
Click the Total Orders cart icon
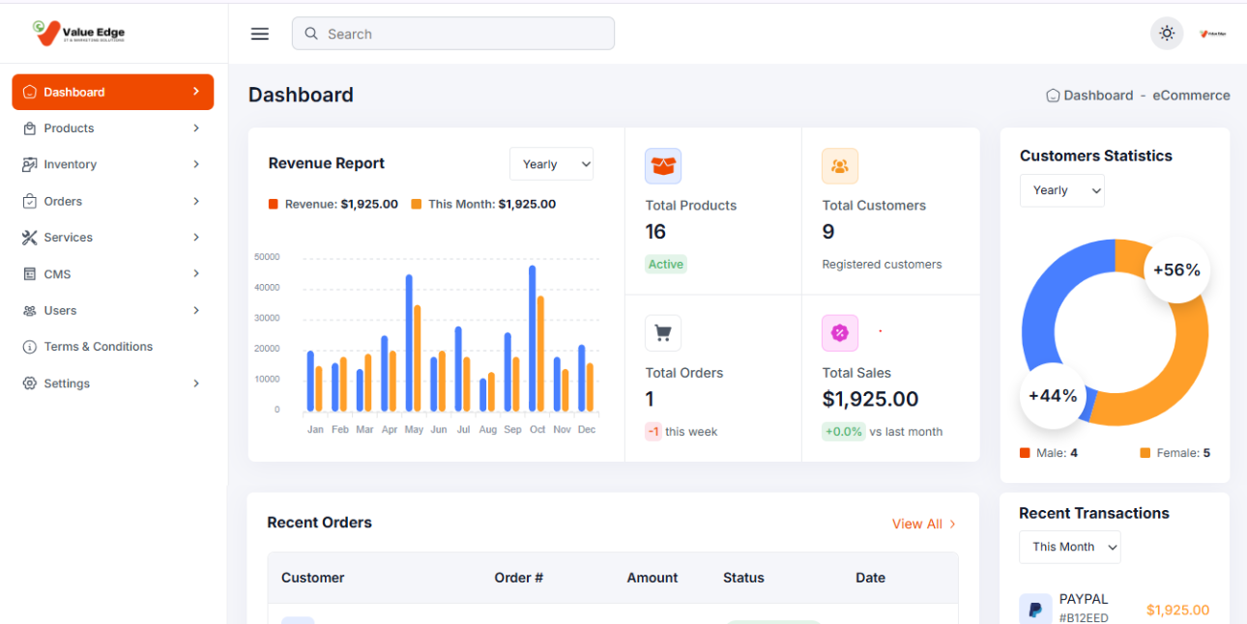tap(663, 333)
